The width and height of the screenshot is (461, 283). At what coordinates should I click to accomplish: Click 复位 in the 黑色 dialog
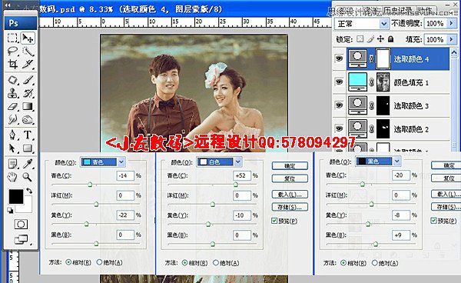click(x=446, y=178)
